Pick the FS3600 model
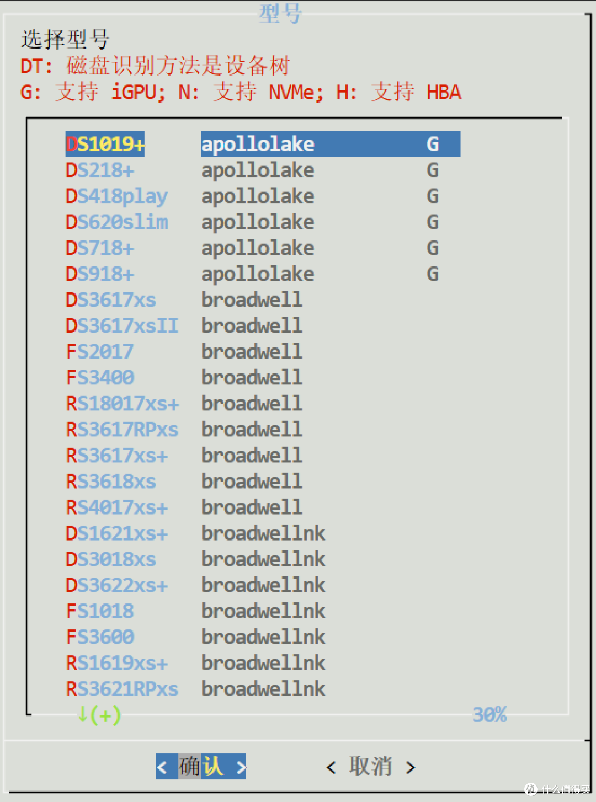 263,637
